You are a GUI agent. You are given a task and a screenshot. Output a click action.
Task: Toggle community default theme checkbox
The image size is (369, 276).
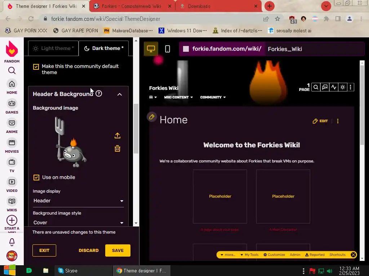36,66
